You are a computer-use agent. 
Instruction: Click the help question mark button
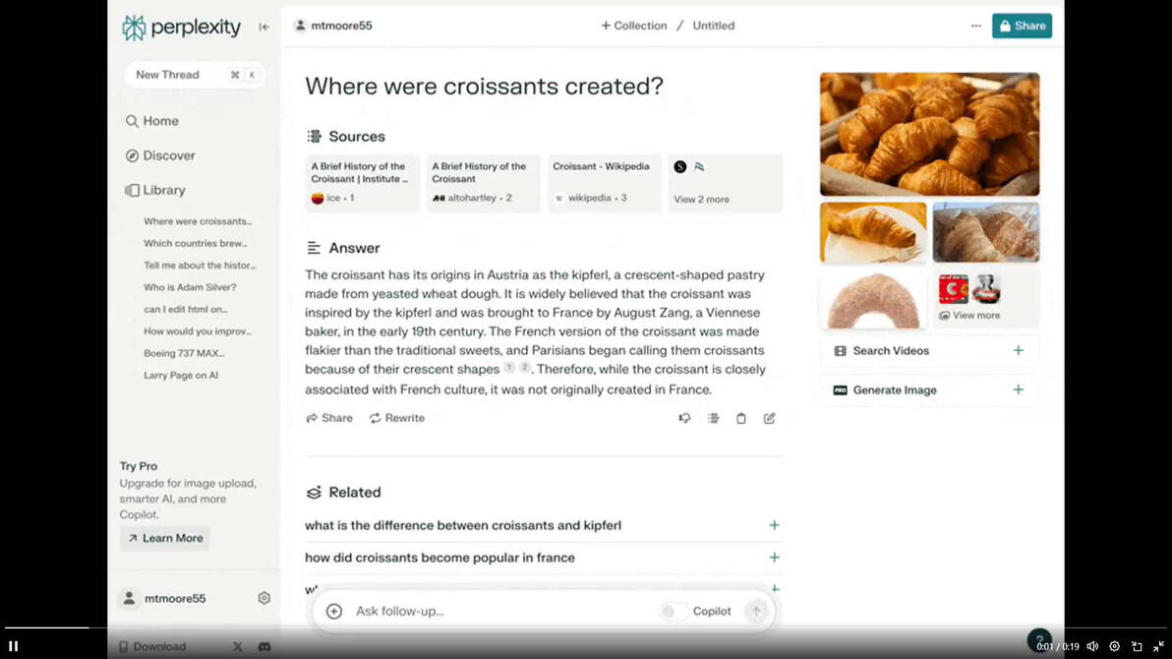1039,639
